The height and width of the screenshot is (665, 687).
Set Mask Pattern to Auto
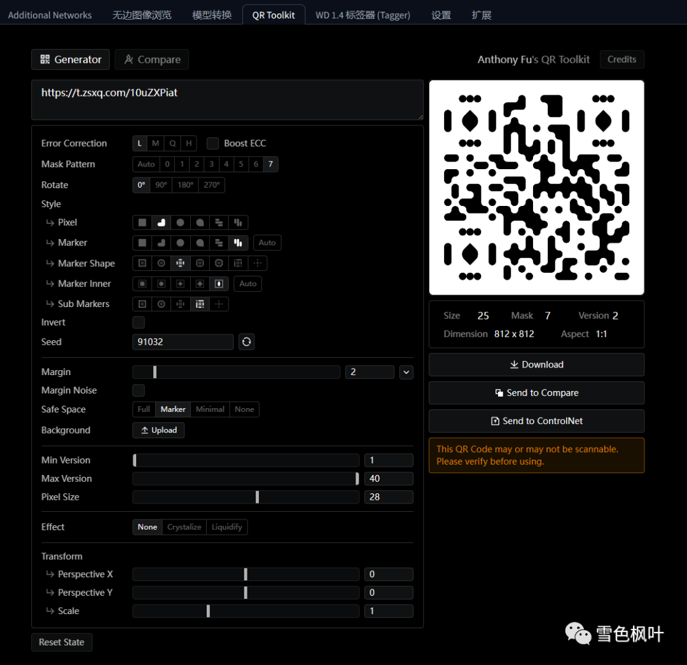point(146,164)
